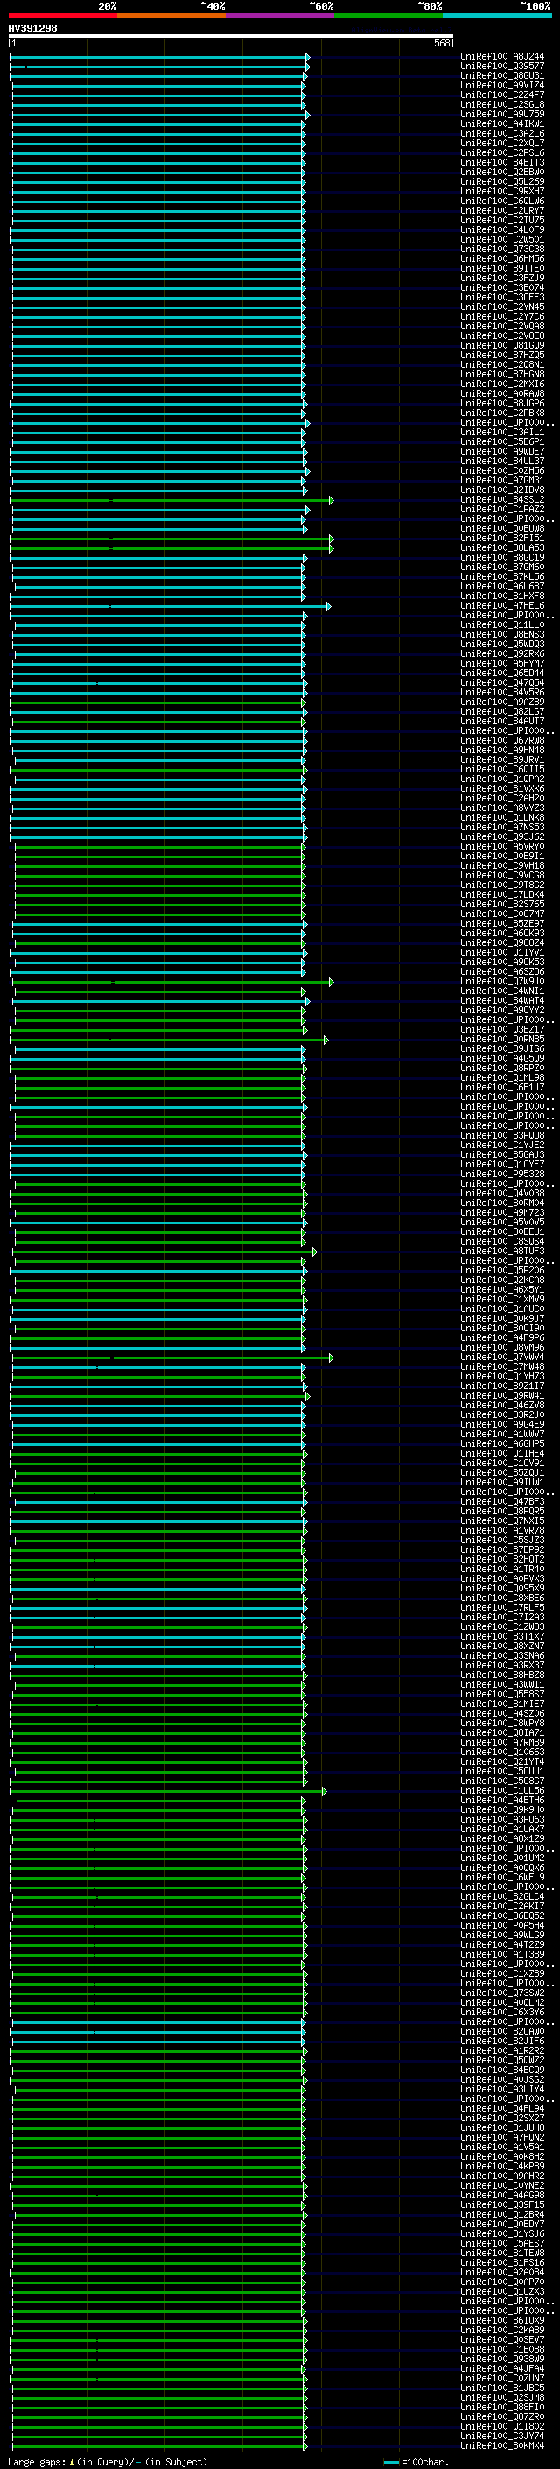The height and width of the screenshot is (2469, 560).
Task: Select the UniRef100_Q73C38 label
Action: pos(502,250)
